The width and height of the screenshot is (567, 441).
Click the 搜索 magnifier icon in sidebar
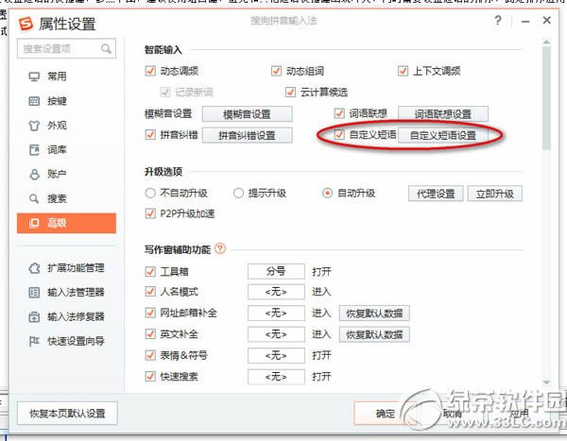[x=34, y=199]
